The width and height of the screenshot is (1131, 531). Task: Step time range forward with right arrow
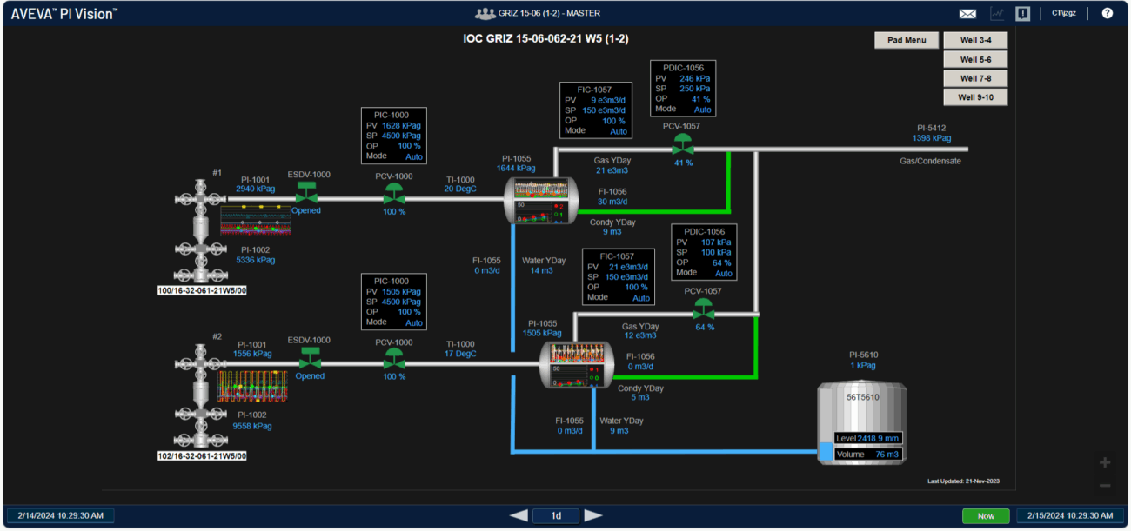point(593,515)
